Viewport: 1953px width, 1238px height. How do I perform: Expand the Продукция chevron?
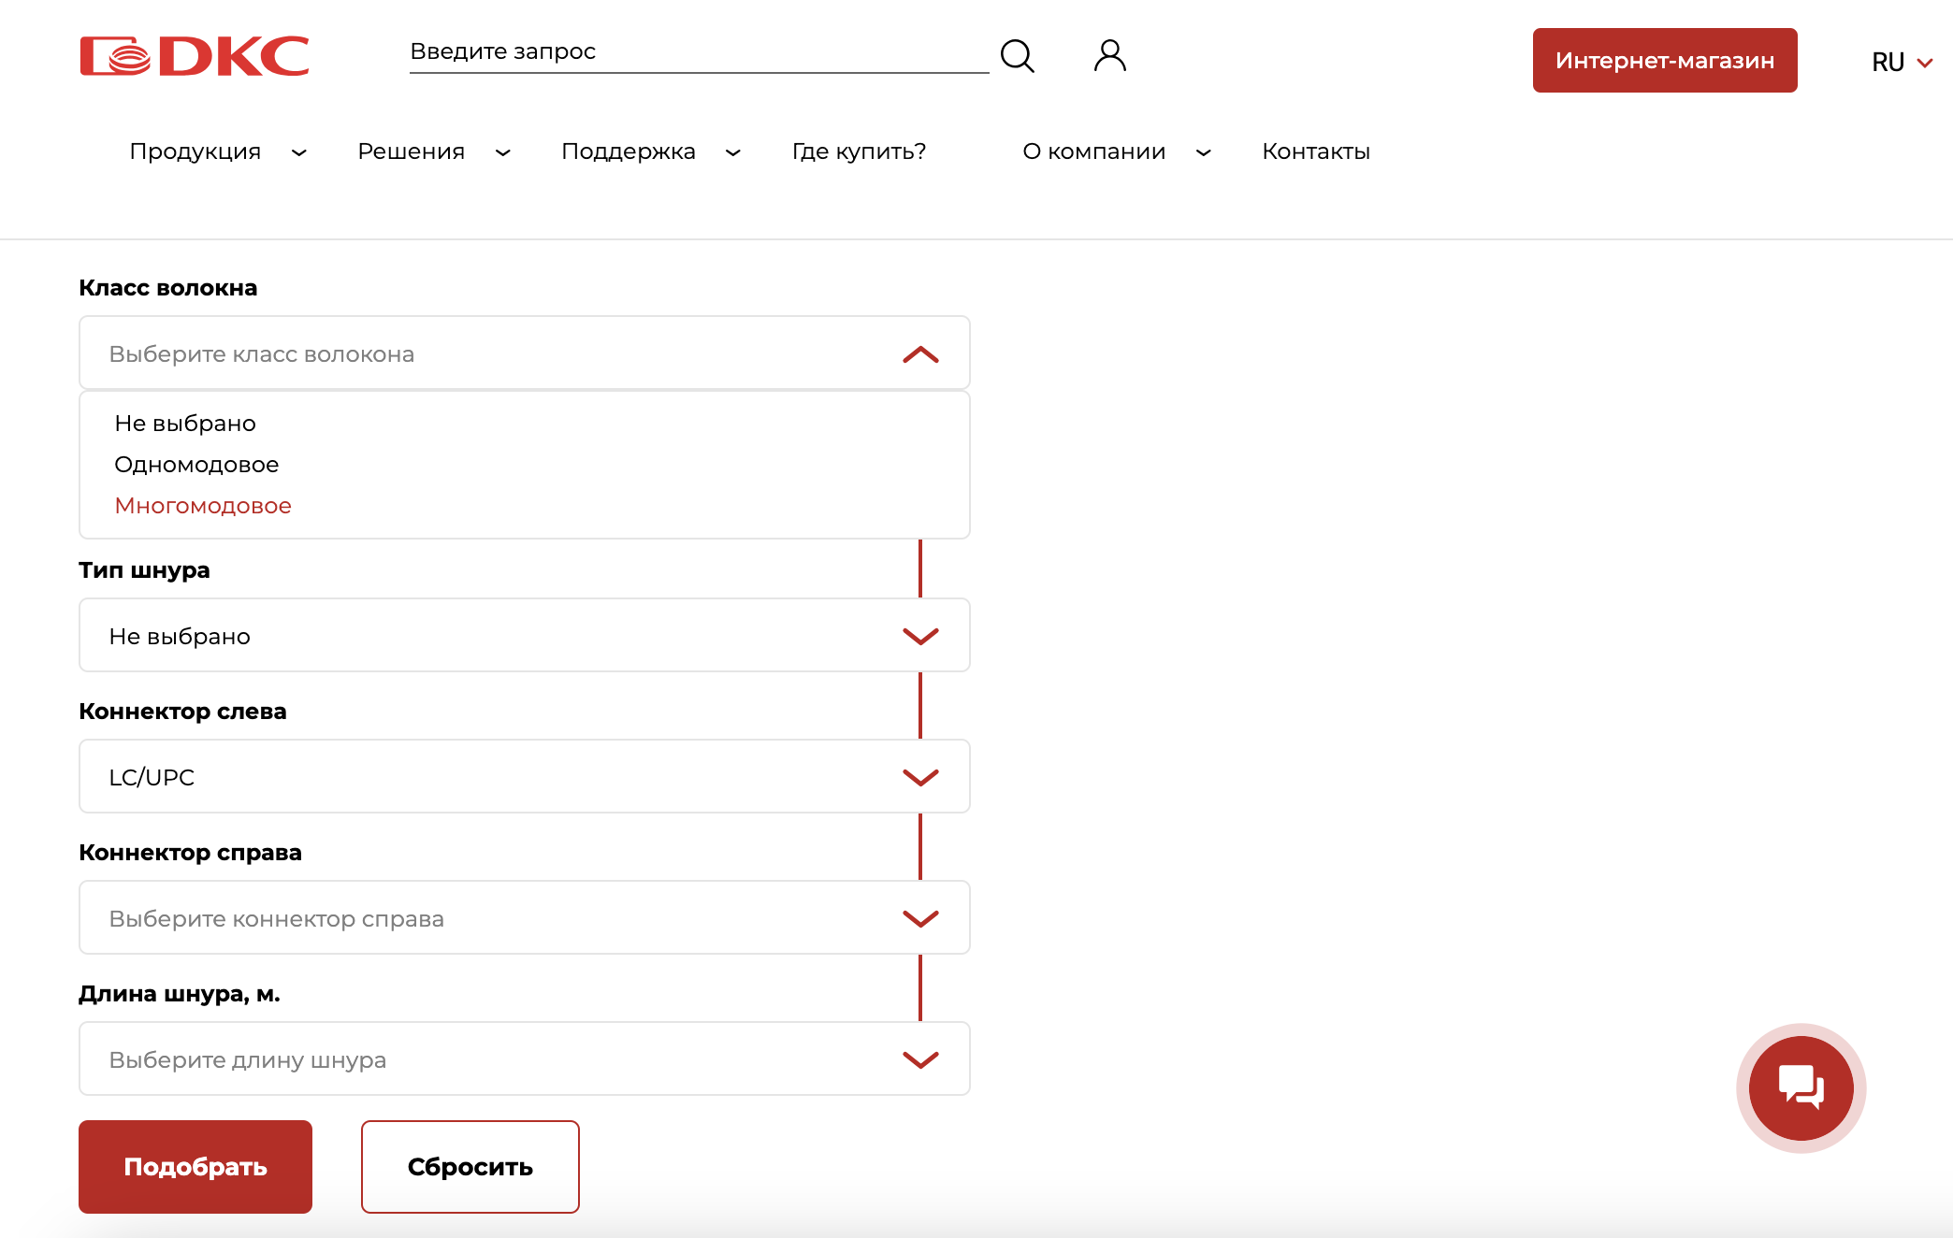tap(299, 152)
